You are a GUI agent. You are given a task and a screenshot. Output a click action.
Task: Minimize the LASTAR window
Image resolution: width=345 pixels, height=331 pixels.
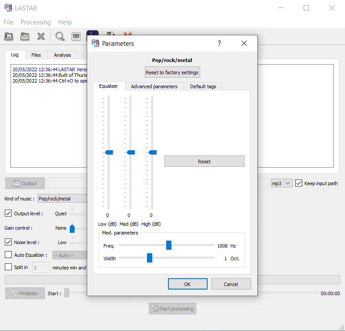[x=281, y=8]
